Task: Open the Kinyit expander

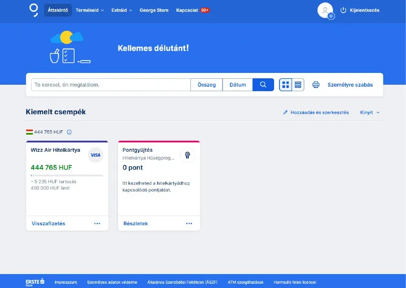Action: 370,113
